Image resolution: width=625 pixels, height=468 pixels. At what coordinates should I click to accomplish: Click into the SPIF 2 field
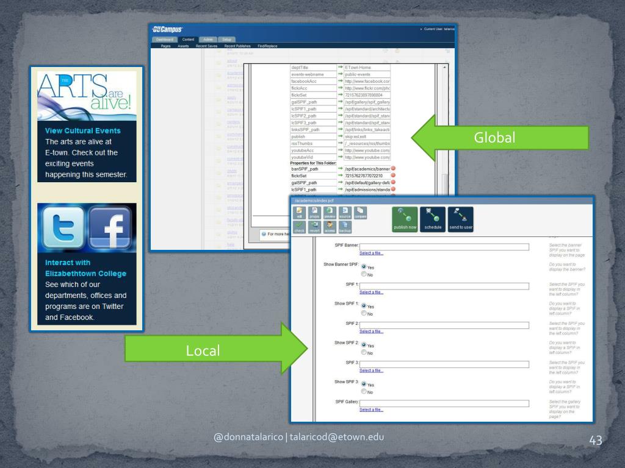click(x=444, y=325)
